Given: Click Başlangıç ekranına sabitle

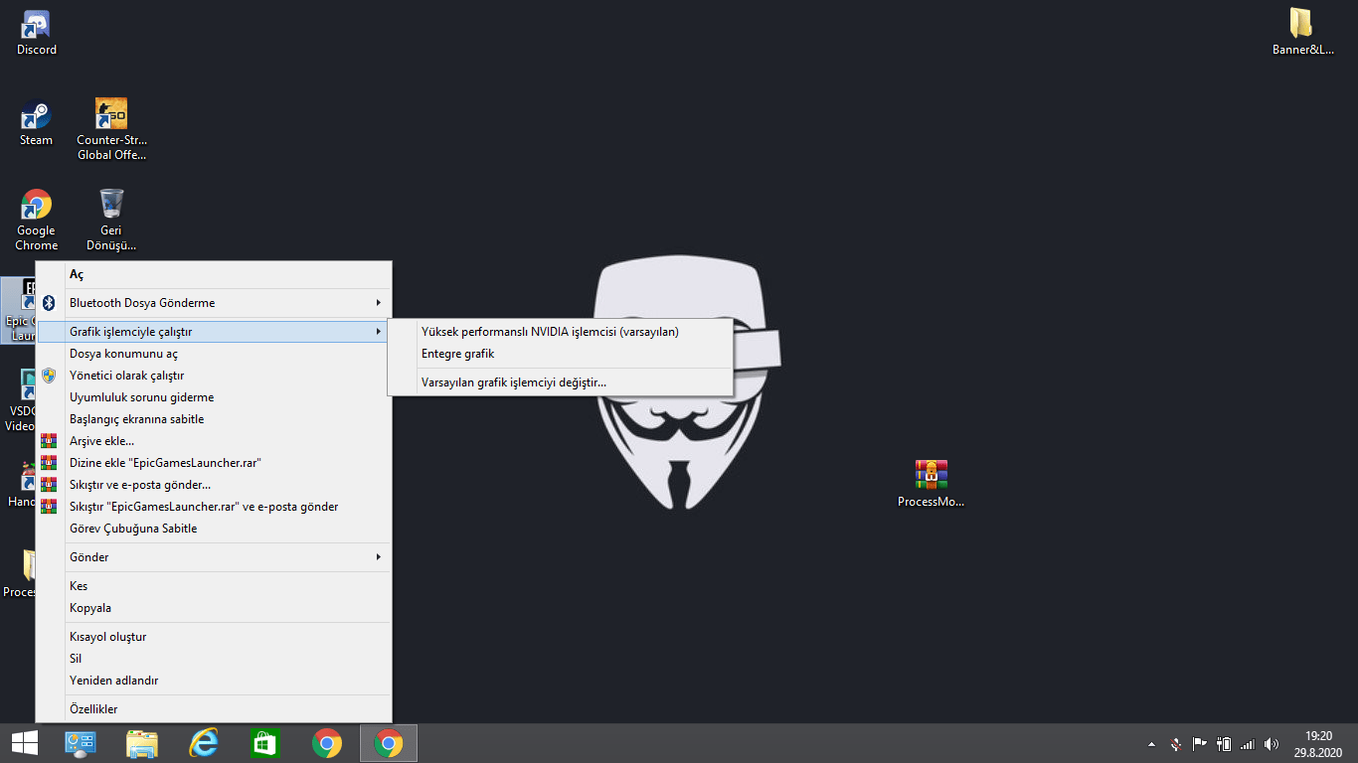Looking at the screenshot, I should click(214, 419).
